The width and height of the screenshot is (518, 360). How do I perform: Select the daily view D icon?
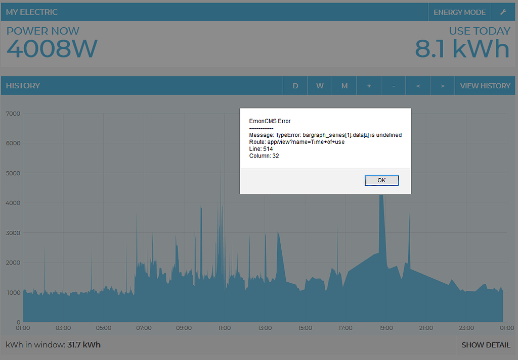point(295,85)
